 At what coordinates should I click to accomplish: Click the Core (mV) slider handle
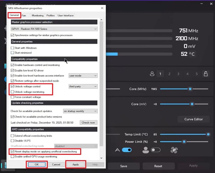coord(192,104)
